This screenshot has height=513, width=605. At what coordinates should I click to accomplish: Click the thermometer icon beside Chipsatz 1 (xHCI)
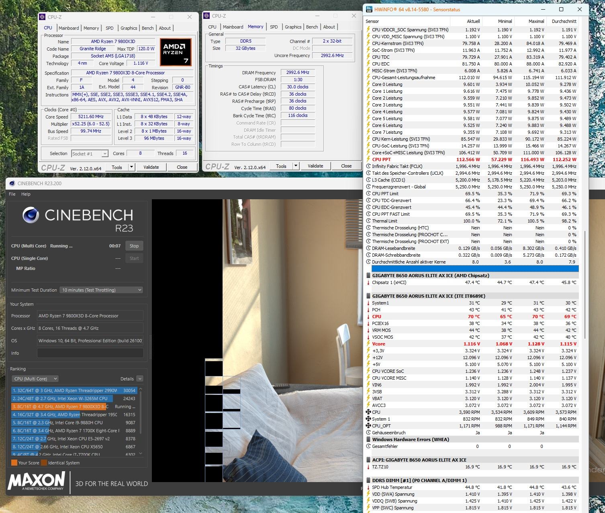pyautogui.click(x=368, y=282)
